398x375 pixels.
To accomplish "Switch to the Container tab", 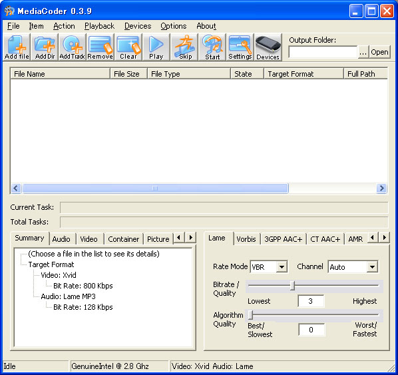I will click(x=123, y=239).
